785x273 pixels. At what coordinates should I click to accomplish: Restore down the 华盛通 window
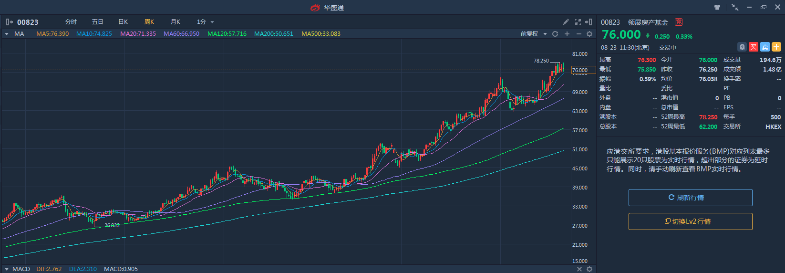point(764,8)
